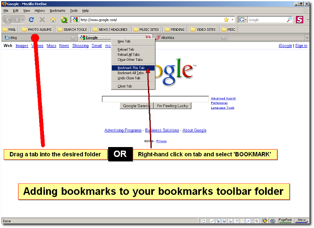Image resolution: width=314 pixels, height=228 pixels.
Task: Click the Sign in link
Action: 301,46
